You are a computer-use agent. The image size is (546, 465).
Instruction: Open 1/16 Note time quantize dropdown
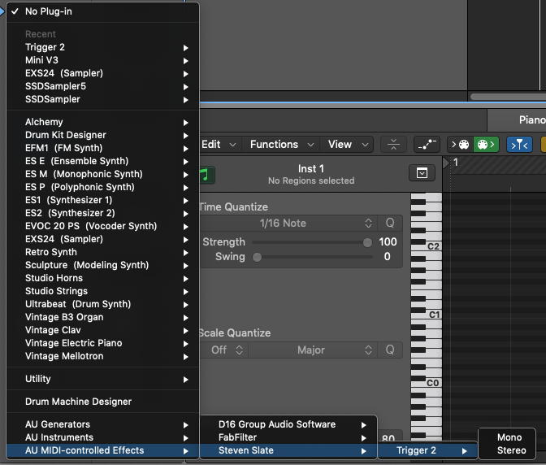pos(289,224)
